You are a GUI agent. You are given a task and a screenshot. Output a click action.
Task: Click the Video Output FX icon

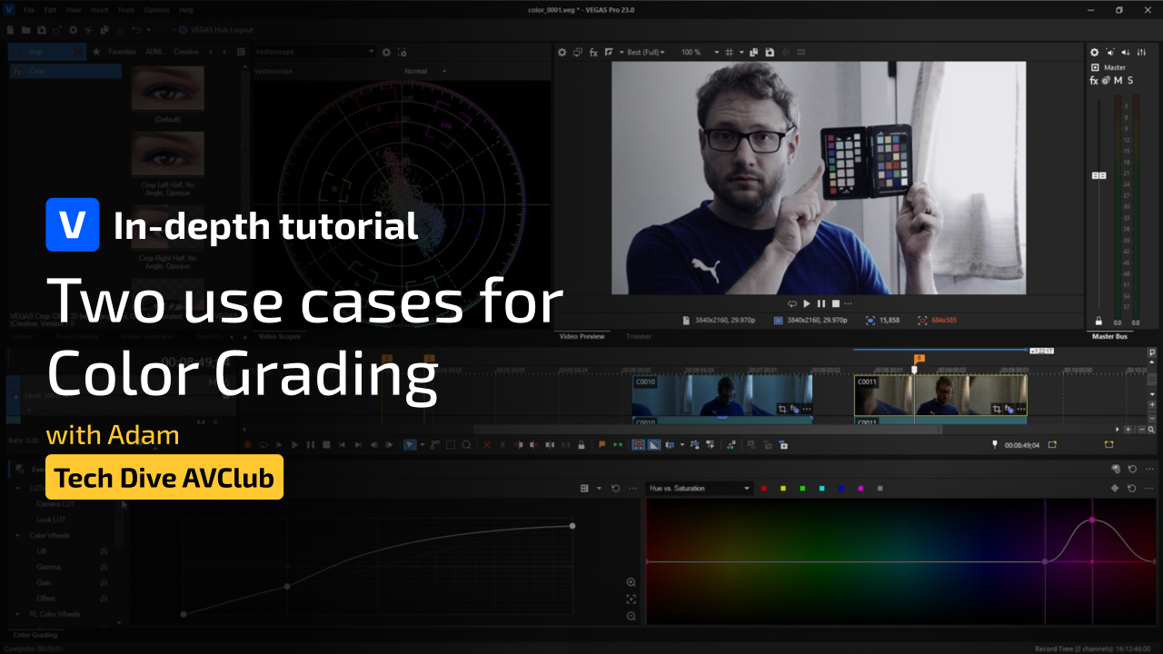593,53
